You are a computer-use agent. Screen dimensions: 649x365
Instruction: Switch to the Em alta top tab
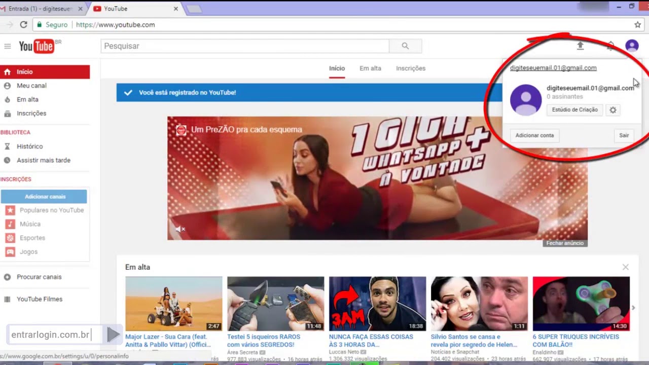370,68
